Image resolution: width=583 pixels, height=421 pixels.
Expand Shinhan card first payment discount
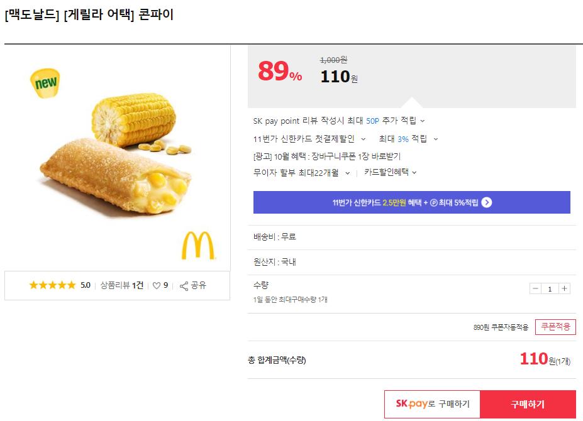[x=363, y=139]
